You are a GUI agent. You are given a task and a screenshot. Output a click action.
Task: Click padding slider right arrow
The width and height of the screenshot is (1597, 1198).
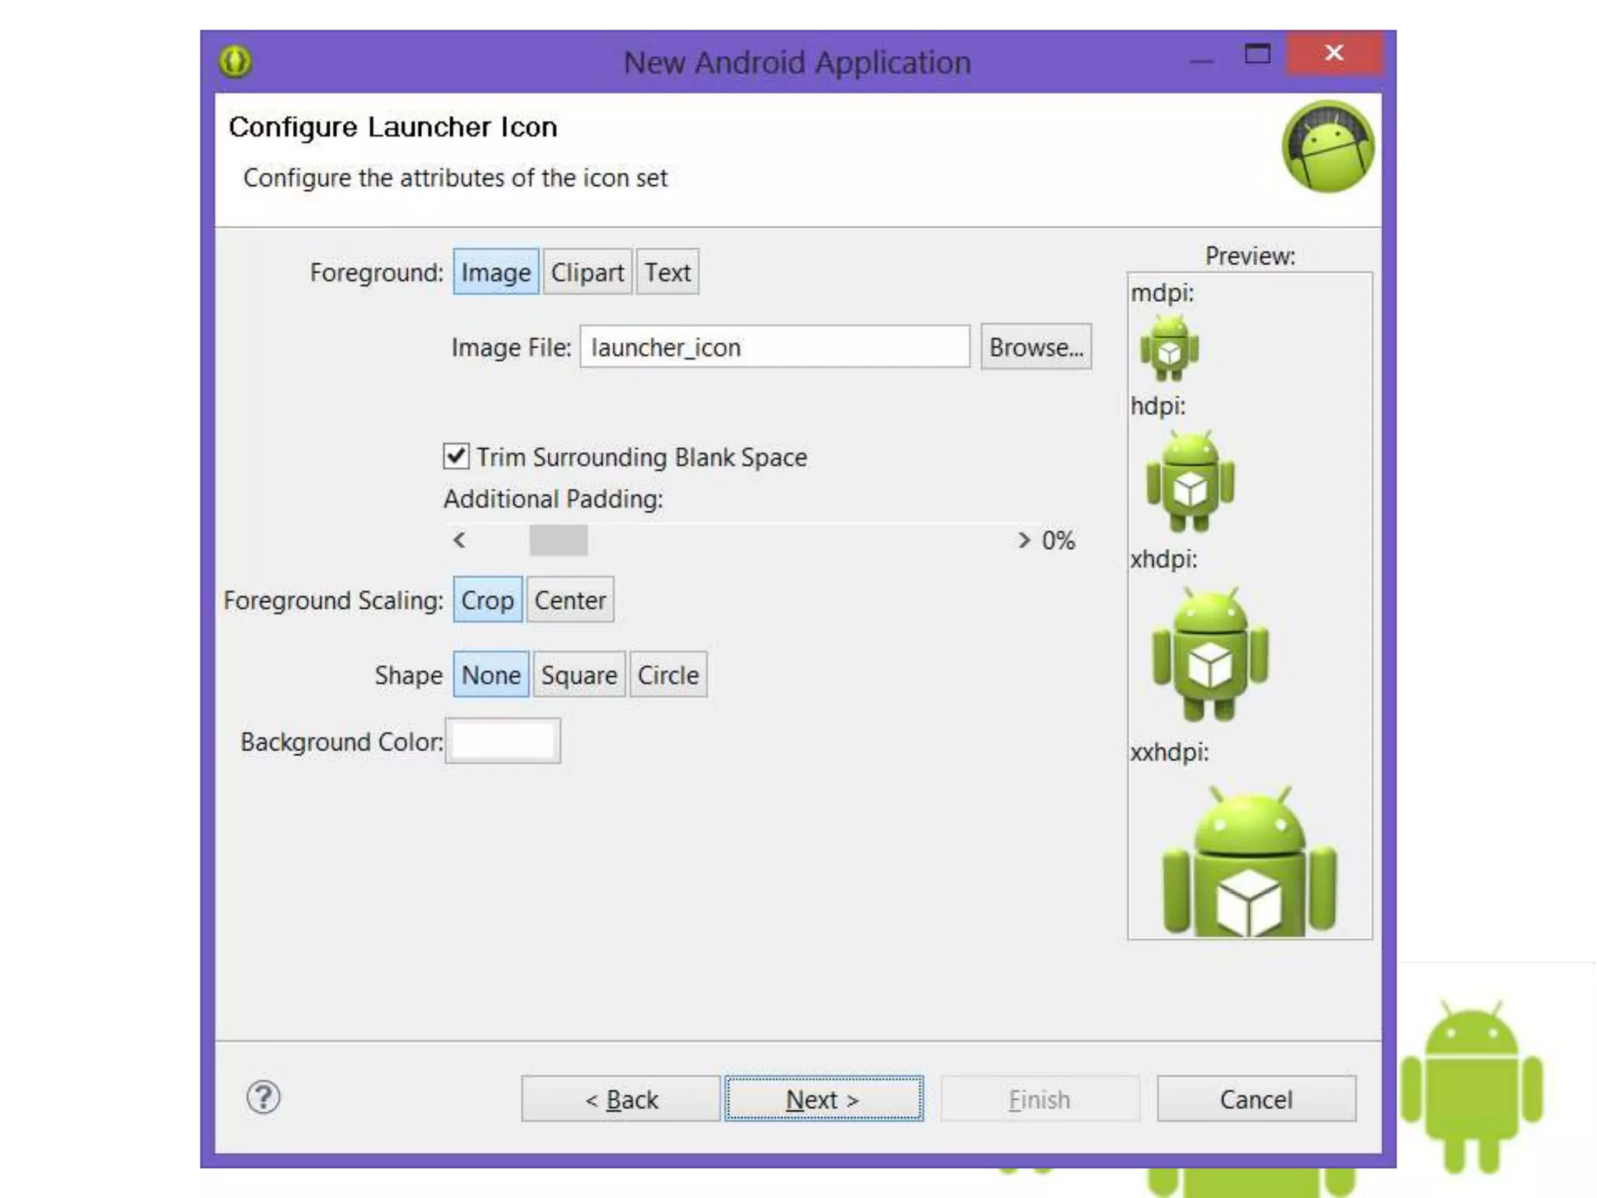(x=1024, y=540)
